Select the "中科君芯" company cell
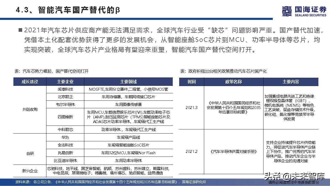 tap(65, 129)
